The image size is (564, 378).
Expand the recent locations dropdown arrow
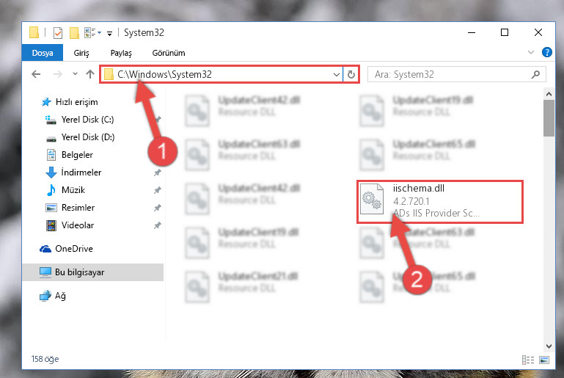tap(75, 74)
